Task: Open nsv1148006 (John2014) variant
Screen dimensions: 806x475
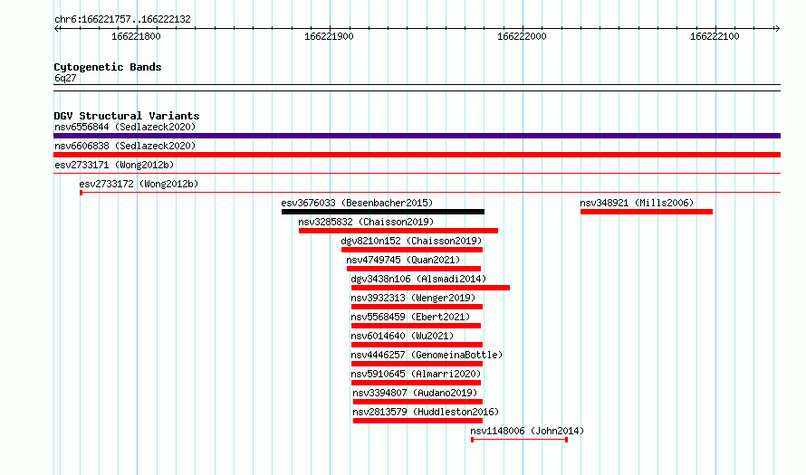Action: [x=527, y=431]
